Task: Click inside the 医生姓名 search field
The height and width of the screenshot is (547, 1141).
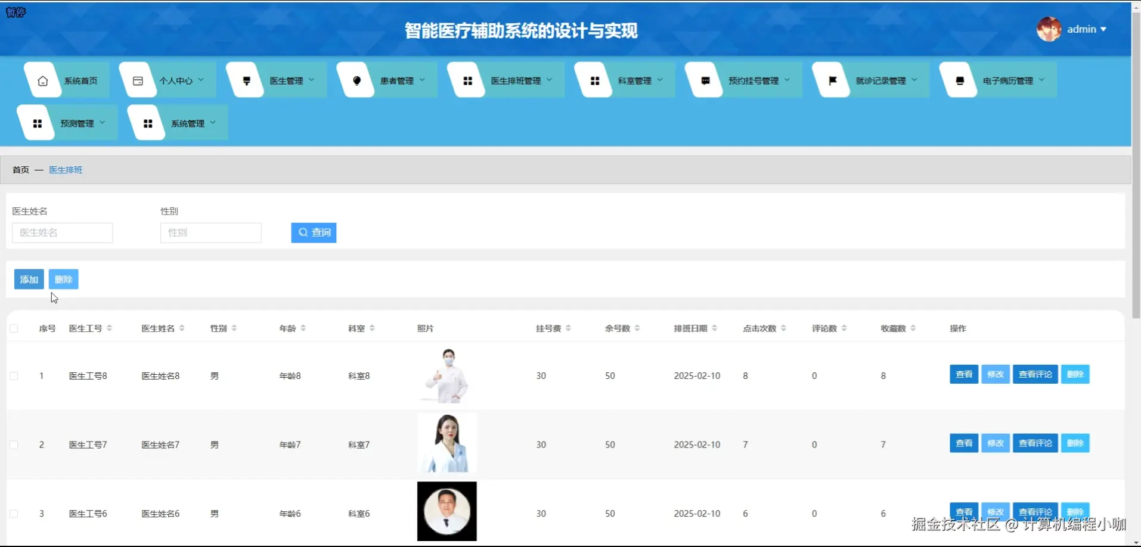Action: 62,232
